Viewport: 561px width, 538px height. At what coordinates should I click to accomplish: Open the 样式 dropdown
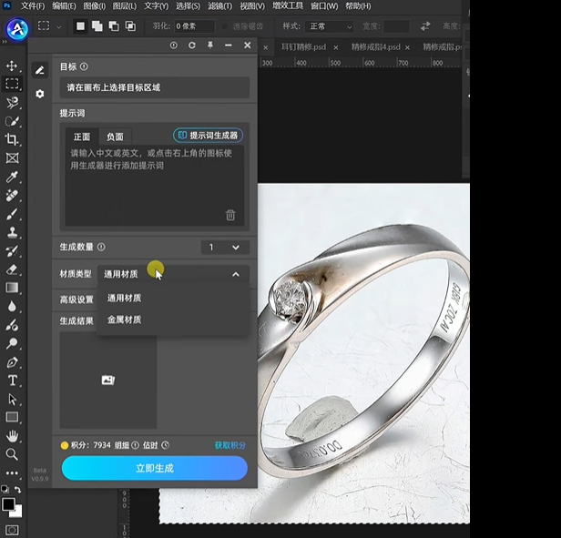click(329, 26)
